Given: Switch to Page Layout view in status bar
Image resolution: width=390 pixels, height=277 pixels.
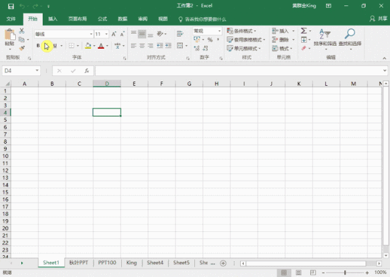Looking at the screenshot, I should 299,273.
